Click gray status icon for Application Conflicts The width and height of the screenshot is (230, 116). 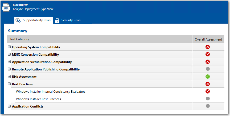pos(208,106)
